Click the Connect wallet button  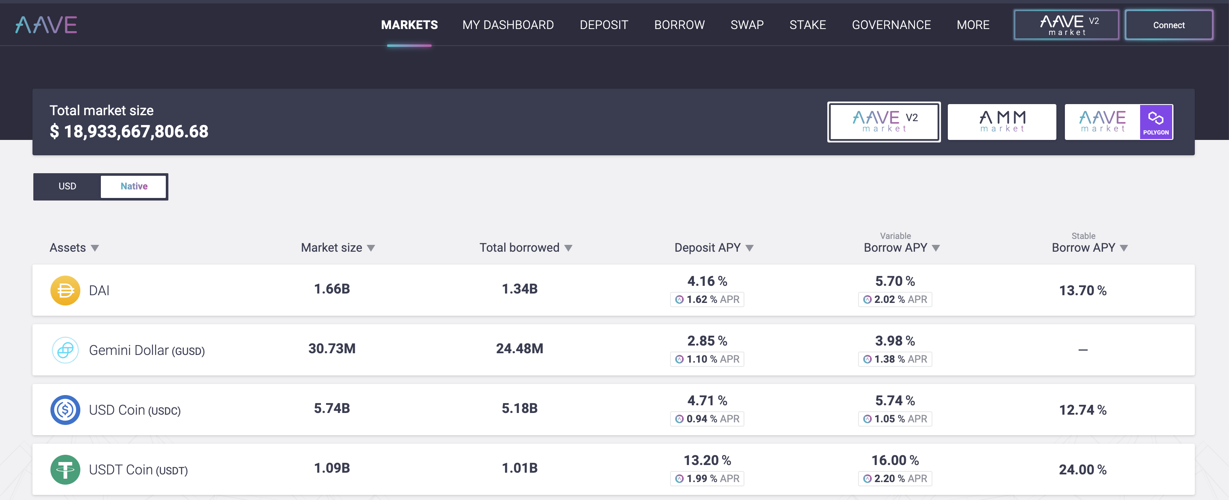pos(1168,25)
